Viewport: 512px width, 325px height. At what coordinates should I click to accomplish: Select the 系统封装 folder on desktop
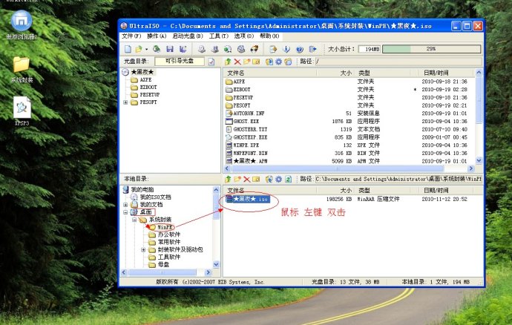[x=22, y=70]
